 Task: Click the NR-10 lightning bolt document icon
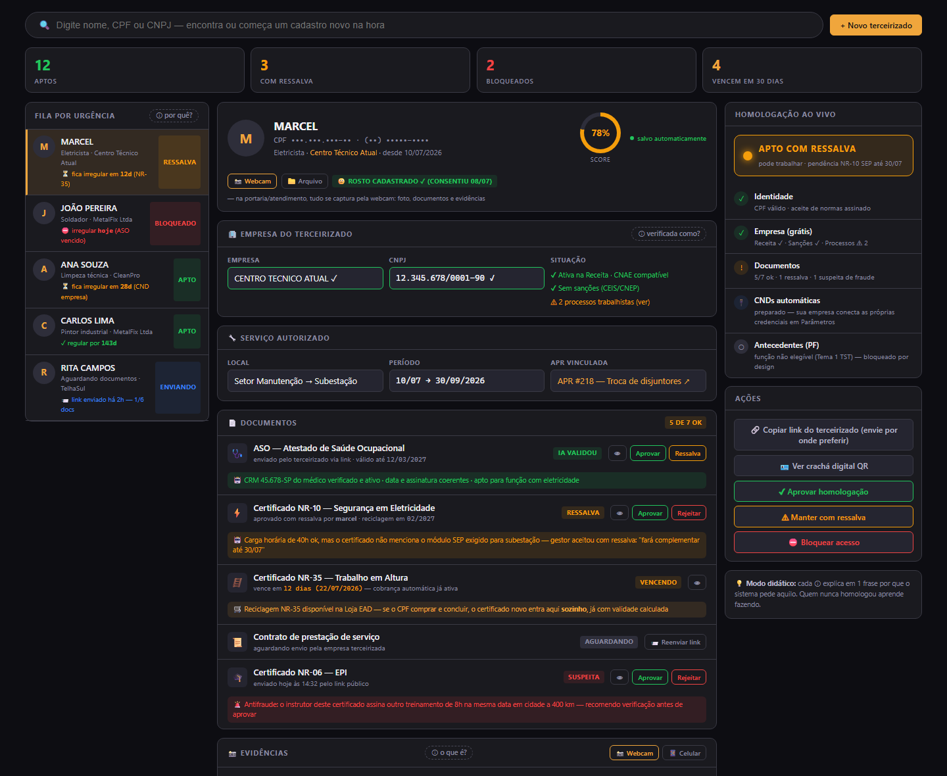point(237,513)
